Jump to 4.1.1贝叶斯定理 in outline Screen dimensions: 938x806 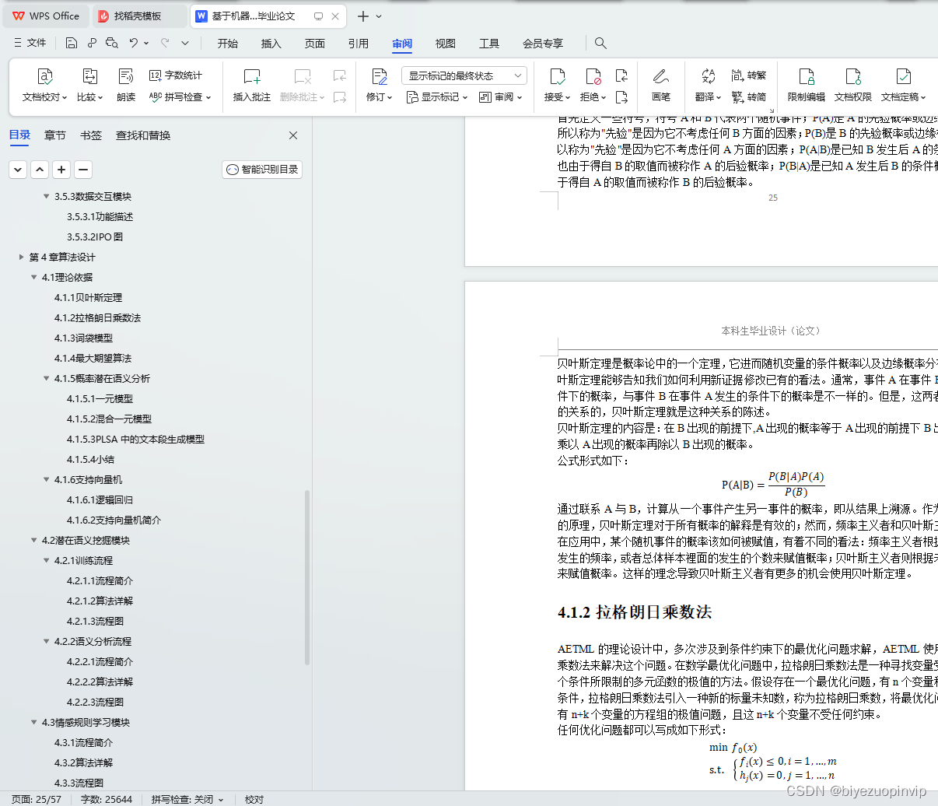coord(88,297)
